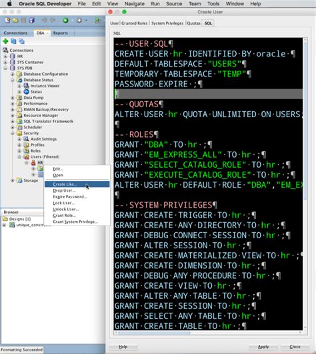Click the SQL Translator Framework icon
The height and width of the screenshot is (354, 316).
19,121
